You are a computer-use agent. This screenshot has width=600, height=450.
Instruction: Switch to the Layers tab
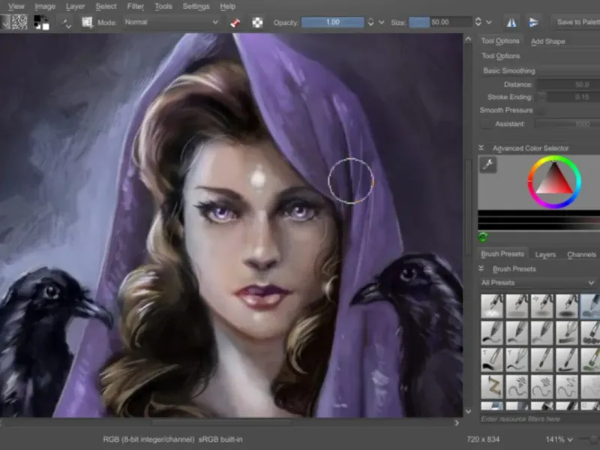545,254
